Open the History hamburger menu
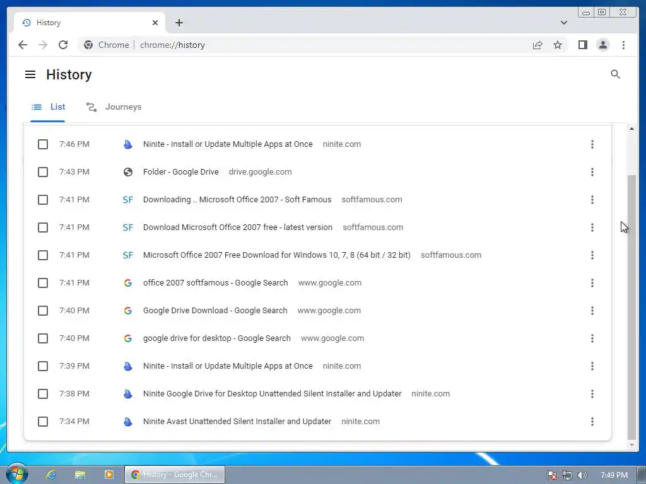The image size is (646, 484). (30, 74)
